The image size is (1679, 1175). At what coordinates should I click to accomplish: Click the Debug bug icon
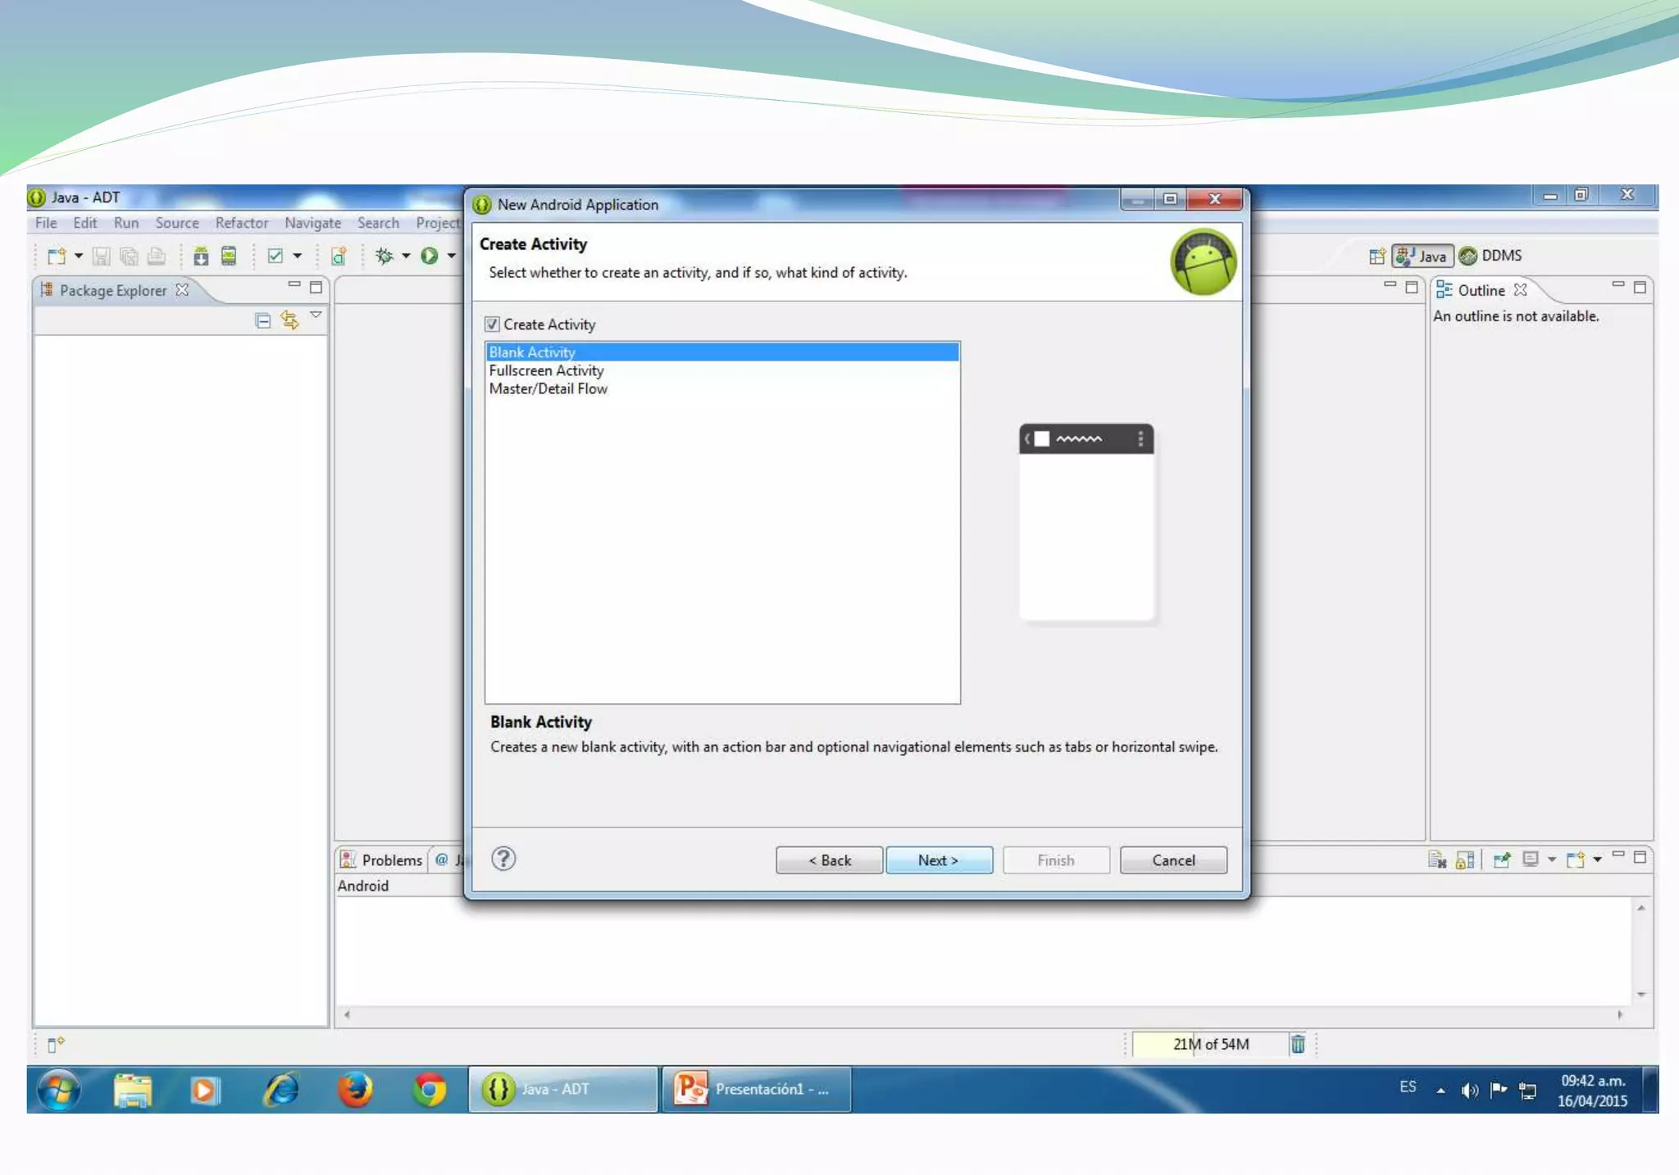[384, 256]
